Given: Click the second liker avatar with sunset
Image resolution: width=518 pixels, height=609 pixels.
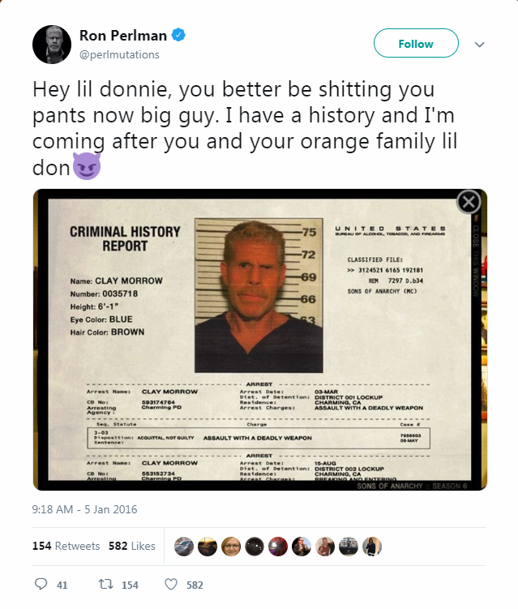Looking at the screenshot, I should pos(208,546).
